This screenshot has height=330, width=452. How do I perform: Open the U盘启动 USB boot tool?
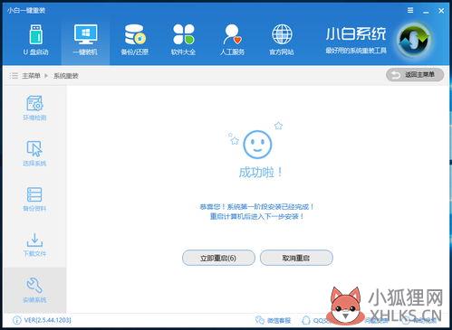[x=35, y=41]
